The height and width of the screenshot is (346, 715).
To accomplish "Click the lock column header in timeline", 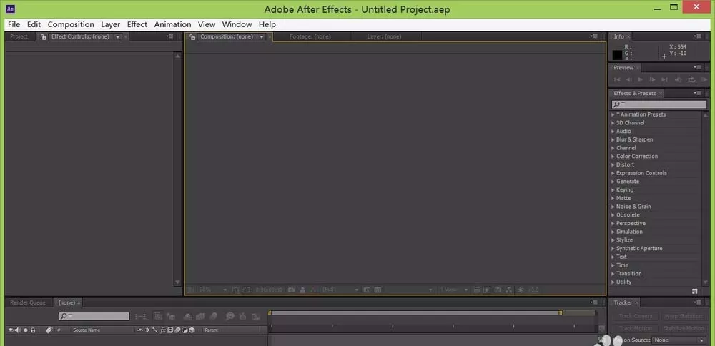I will click(x=33, y=330).
